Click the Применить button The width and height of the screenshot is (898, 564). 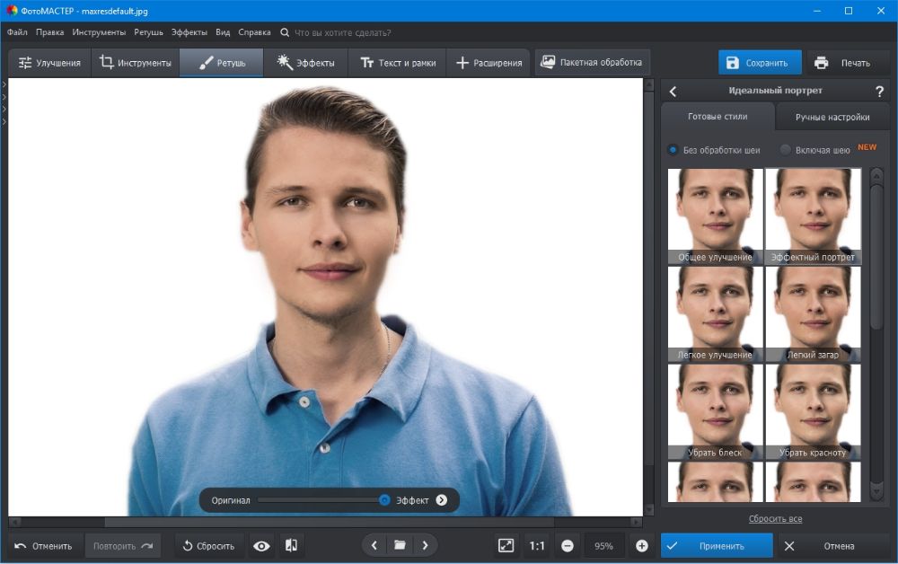717,545
